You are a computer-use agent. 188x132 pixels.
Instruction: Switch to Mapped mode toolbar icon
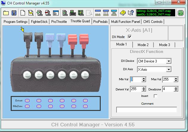click(x=106, y=13)
